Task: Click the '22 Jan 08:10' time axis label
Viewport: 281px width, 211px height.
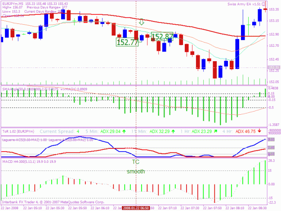Action: click(235, 208)
